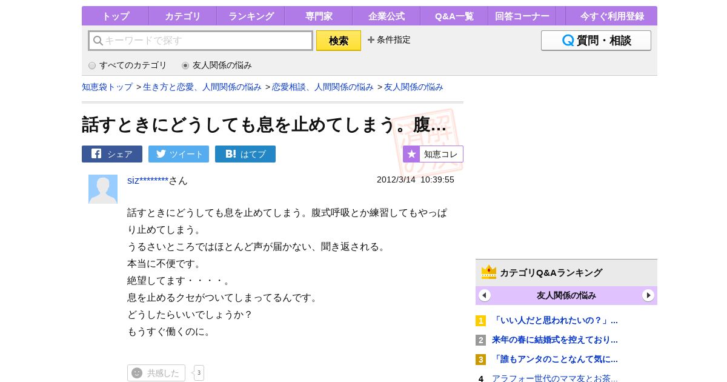Click the 共感した smiley button
The image size is (727, 382).
point(156,373)
